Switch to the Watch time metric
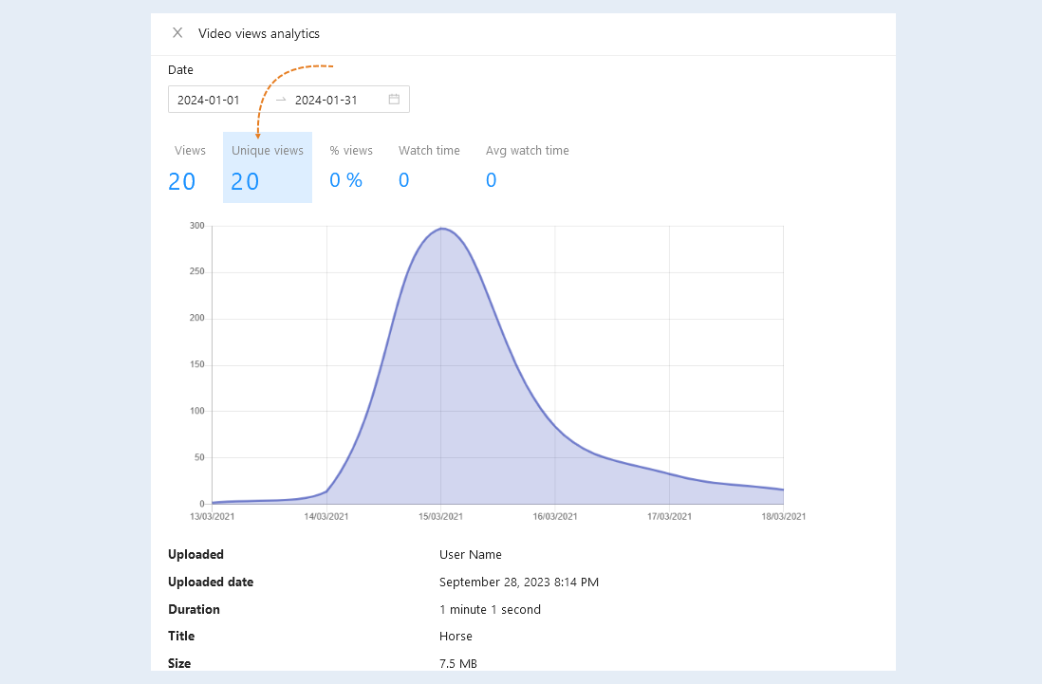This screenshot has width=1042, height=684. [429, 167]
